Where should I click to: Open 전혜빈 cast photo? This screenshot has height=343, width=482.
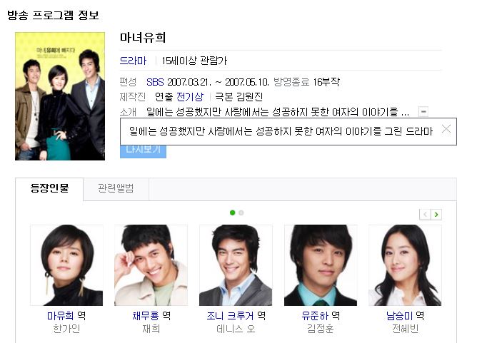click(x=405, y=265)
